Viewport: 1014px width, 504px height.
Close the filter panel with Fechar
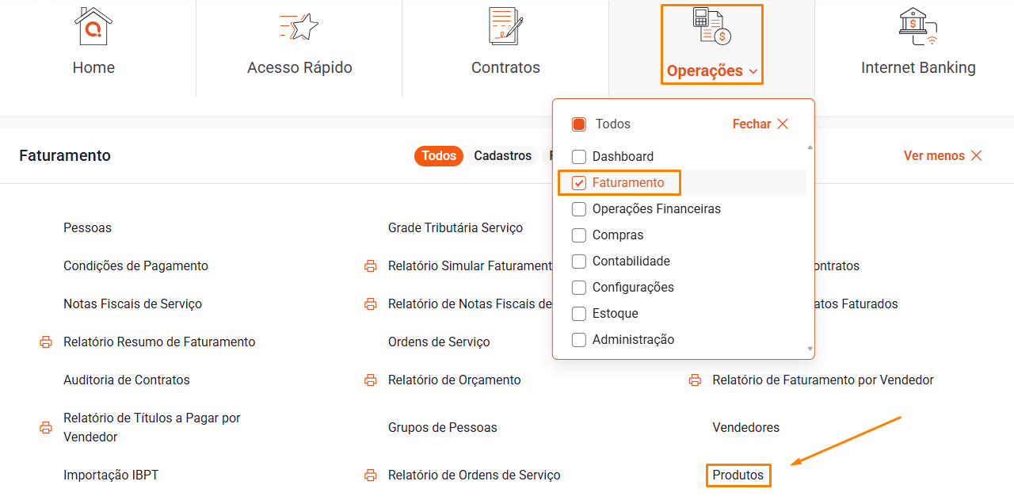point(760,124)
